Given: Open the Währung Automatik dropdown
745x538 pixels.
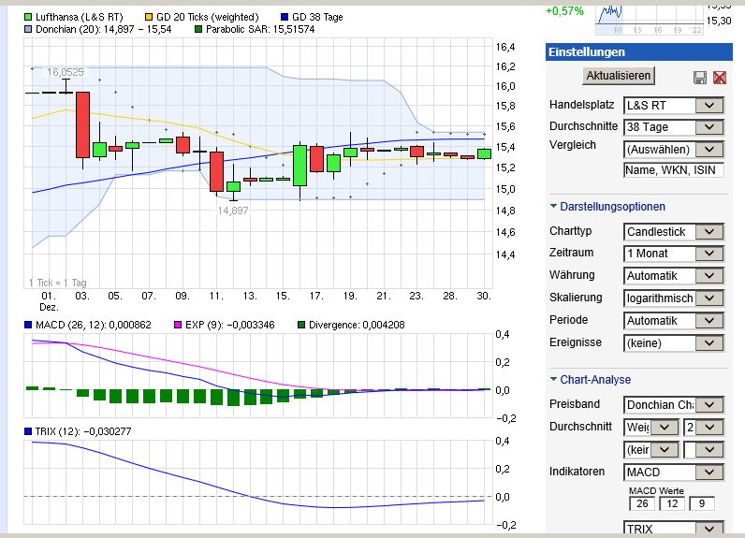Looking at the screenshot, I should (673, 275).
